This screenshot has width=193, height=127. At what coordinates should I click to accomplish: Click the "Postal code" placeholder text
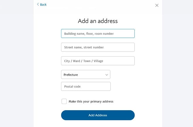[73, 86]
